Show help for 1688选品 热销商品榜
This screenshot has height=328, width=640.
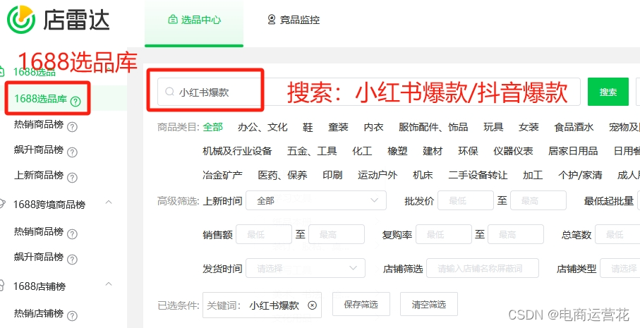coord(72,127)
